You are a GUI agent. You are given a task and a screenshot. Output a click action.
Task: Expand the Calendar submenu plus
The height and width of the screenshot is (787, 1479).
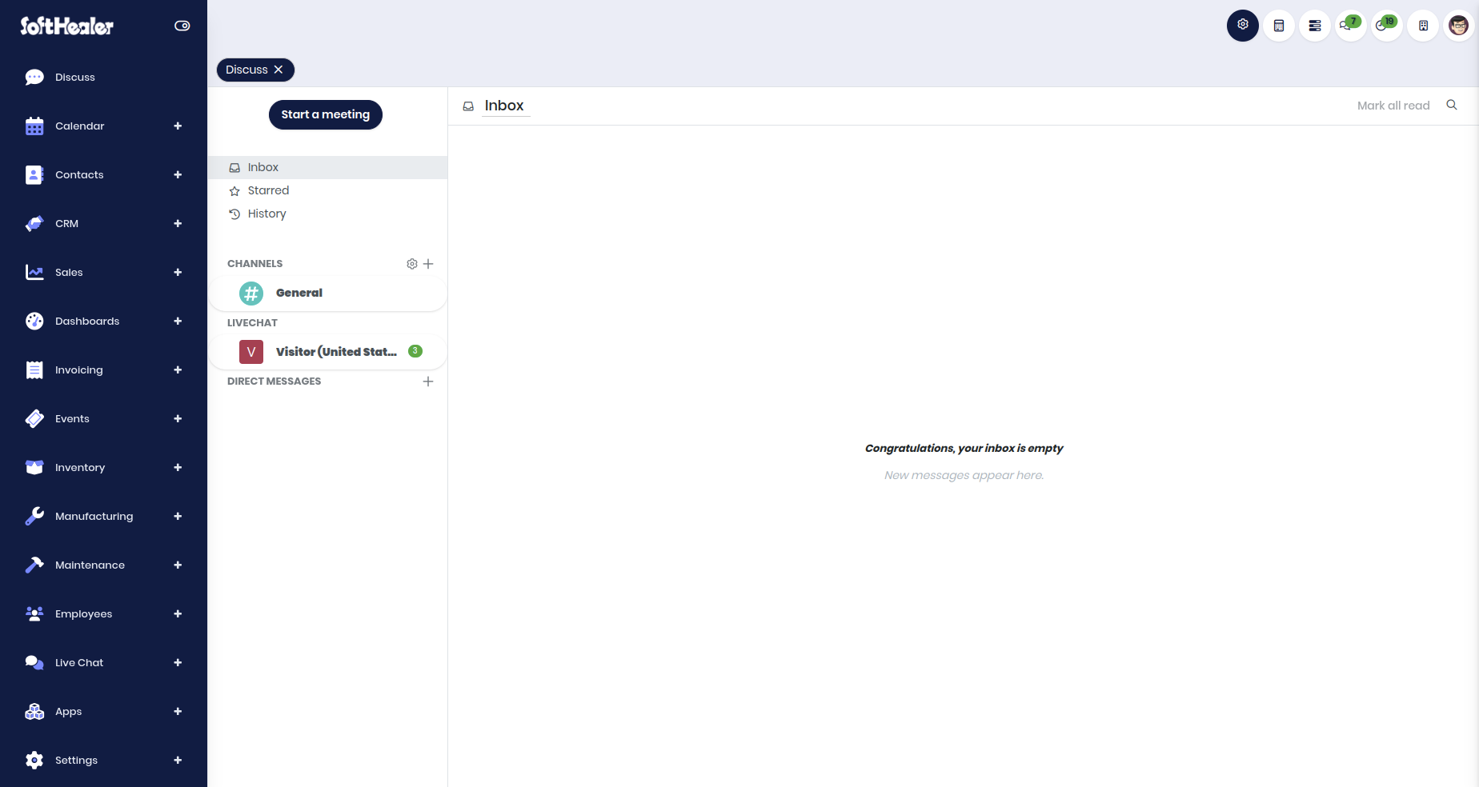click(178, 126)
